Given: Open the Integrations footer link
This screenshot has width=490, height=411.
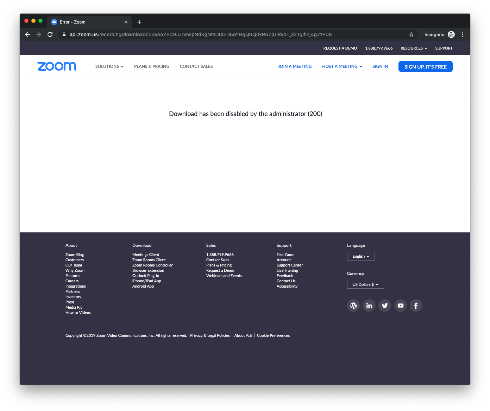Looking at the screenshot, I should (76, 286).
